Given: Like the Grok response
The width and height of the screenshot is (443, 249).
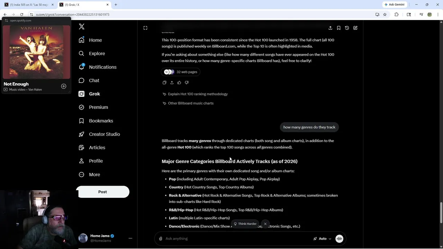Looking at the screenshot, I should point(179,83).
